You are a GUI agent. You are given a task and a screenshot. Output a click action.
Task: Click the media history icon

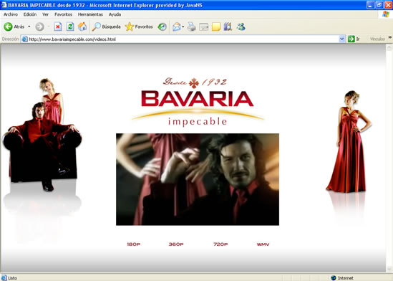pyautogui.click(x=162, y=27)
